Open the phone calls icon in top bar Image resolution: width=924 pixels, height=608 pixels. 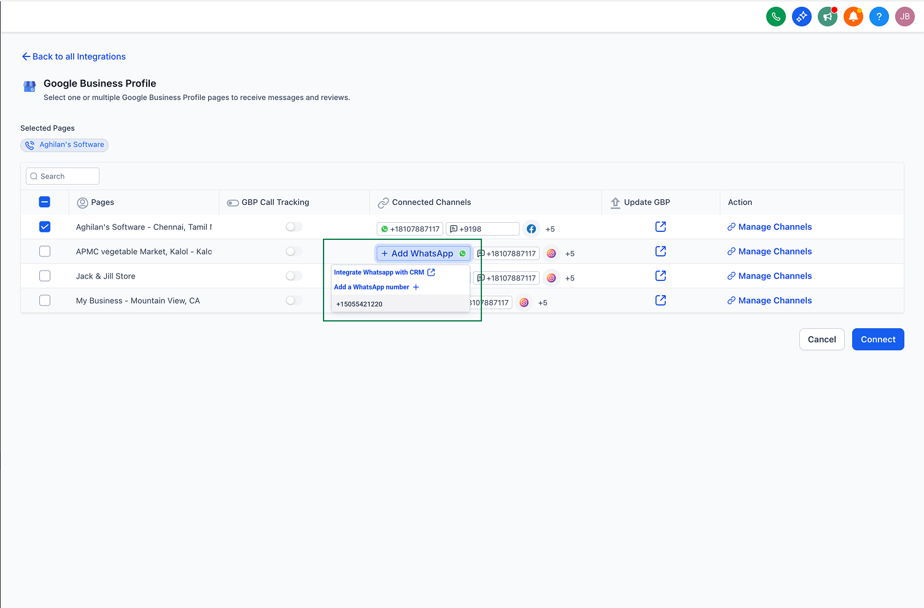(775, 17)
